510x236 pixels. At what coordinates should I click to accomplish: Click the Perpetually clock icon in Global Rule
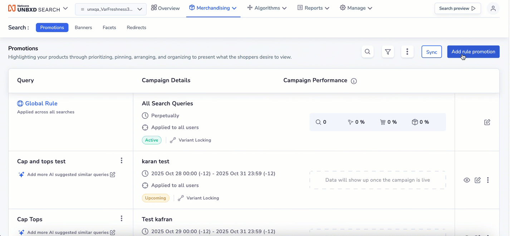145,116
